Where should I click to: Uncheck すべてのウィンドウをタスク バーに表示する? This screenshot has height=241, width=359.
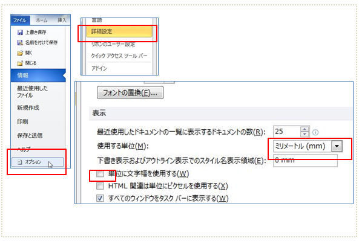coord(100,198)
